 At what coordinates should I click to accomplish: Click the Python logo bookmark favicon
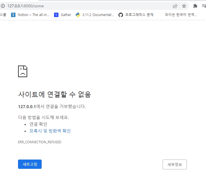coord(78,15)
